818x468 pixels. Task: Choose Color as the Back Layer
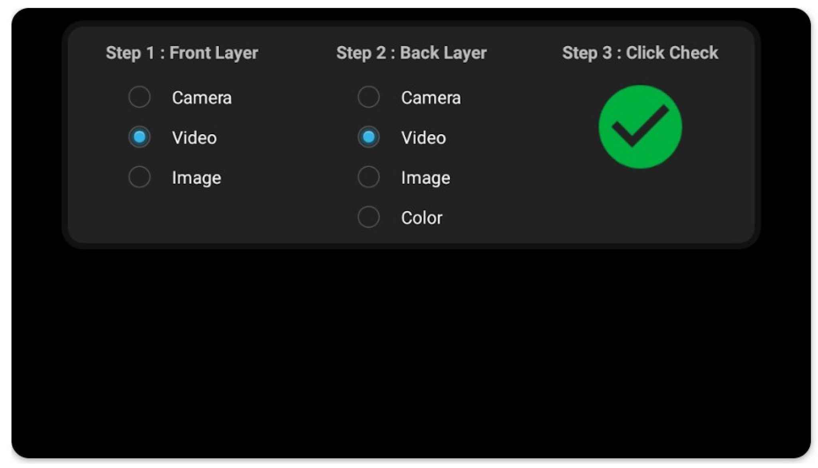(x=368, y=217)
